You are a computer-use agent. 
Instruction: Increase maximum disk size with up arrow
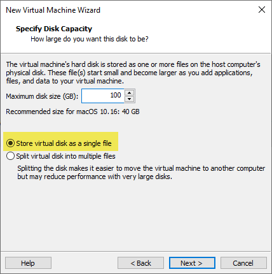pos(129,93)
